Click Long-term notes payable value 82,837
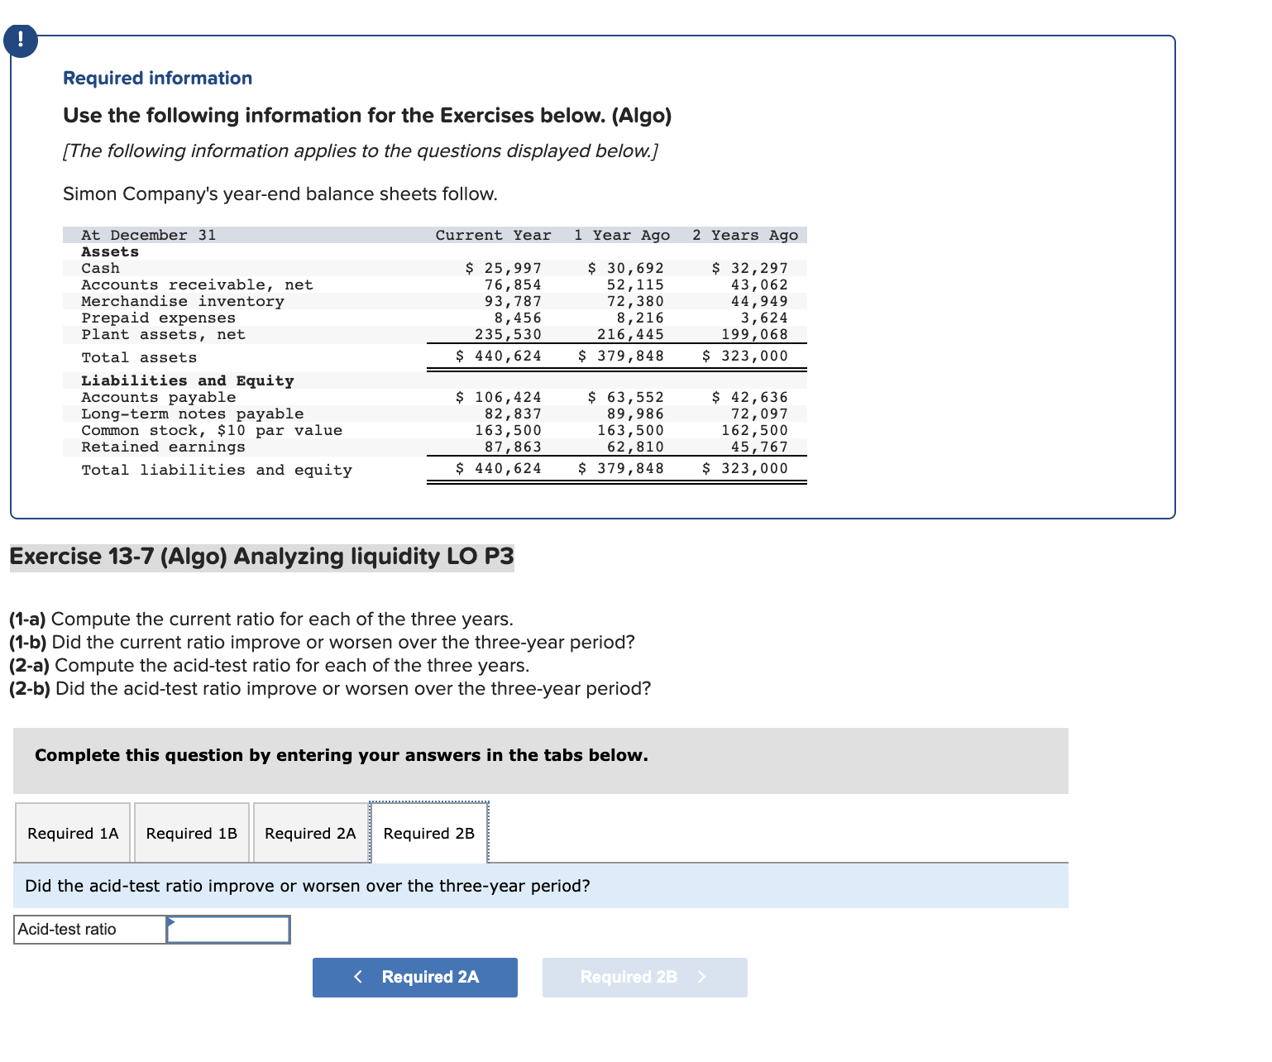The height and width of the screenshot is (1062, 1272). pyautogui.click(x=513, y=414)
